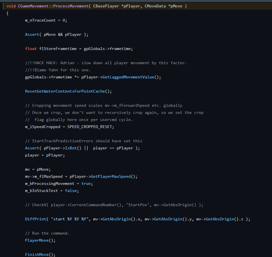This screenshot has height=257, width=272.
Task: Select the CBasePlayer parameter type
Action: (106, 6)
